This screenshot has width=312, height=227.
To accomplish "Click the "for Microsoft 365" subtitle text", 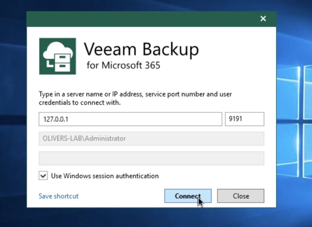I will pyautogui.click(x=123, y=65).
